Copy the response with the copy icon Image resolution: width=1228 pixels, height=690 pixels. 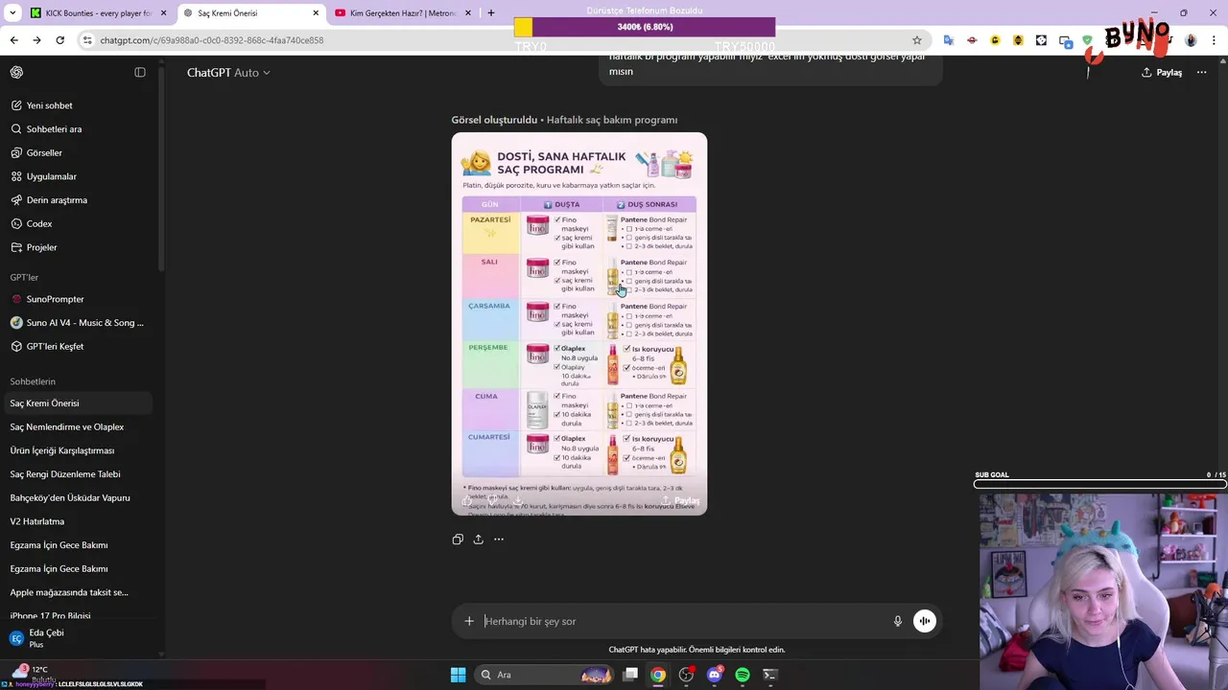tap(458, 540)
